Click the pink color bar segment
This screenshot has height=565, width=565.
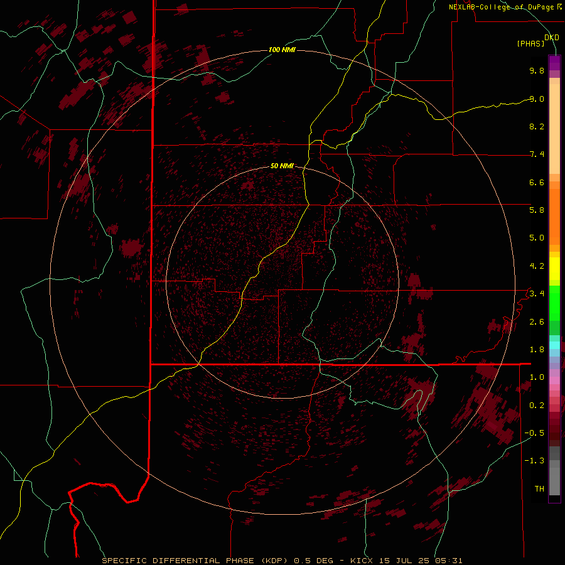pyautogui.click(x=554, y=380)
